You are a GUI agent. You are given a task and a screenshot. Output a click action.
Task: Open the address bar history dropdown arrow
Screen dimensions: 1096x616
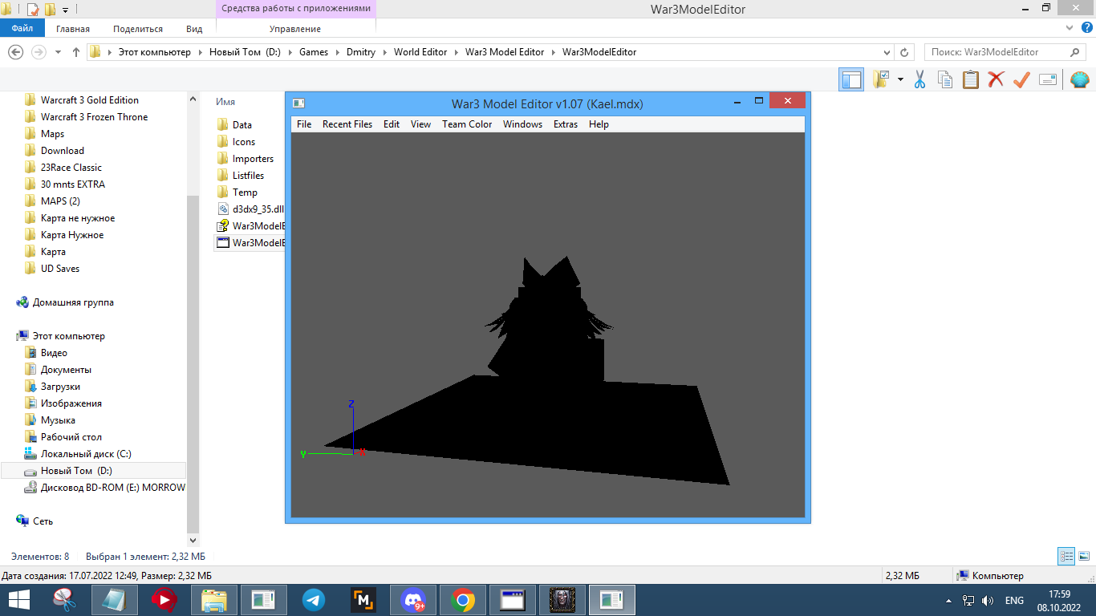point(887,52)
